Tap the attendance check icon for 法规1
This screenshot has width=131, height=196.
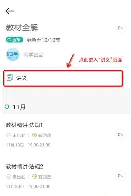pos(8,135)
